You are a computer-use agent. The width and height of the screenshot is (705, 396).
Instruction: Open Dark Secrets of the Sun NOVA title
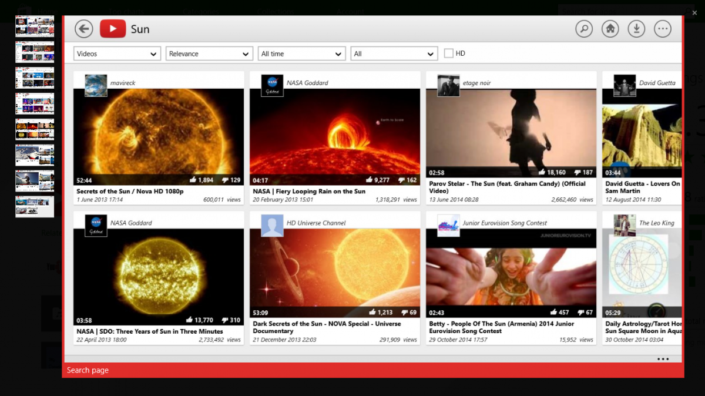coord(327,327)
